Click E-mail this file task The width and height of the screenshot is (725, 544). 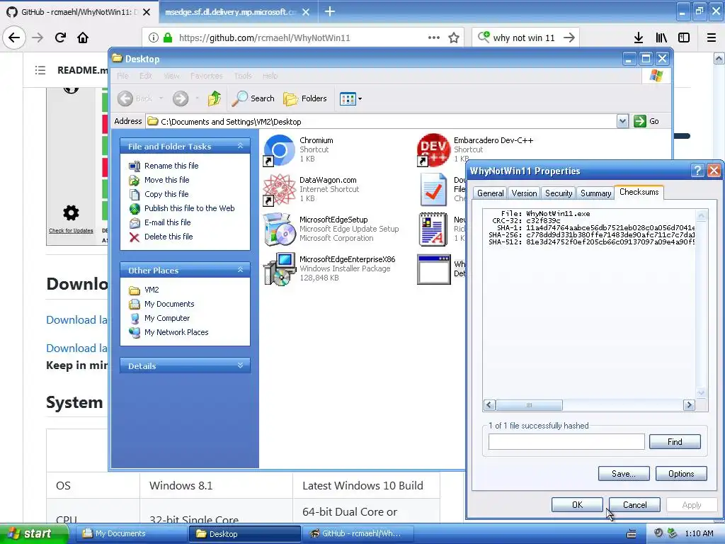[x=167, y=222]
